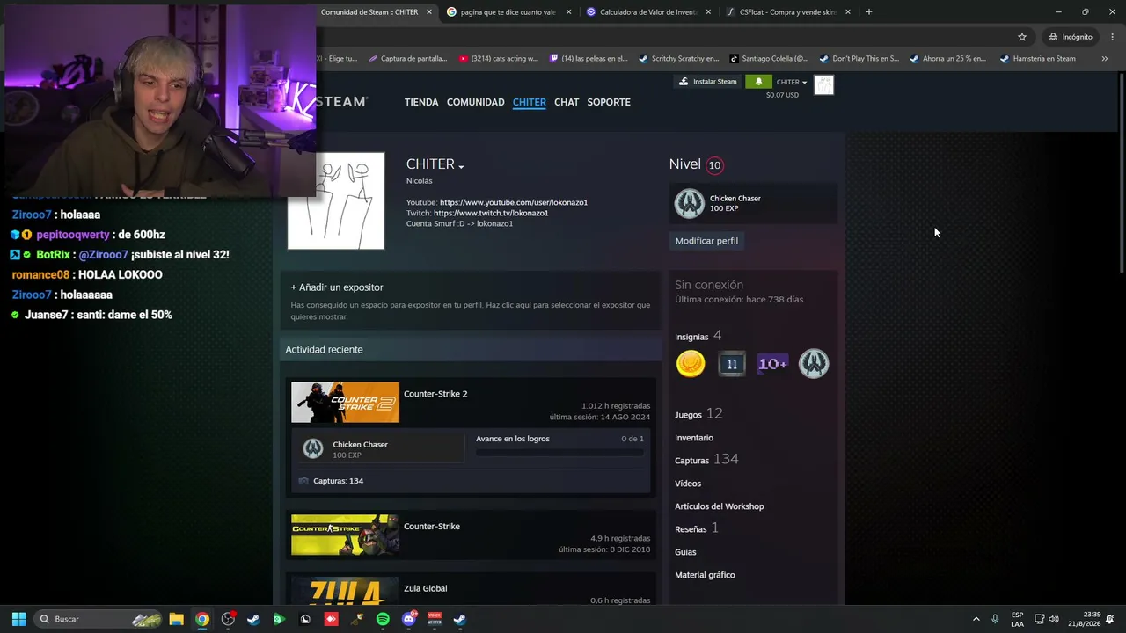1126x633 pixels.
Task: Open the twitch.tv/lokonazo1 link
Action: (491, 213)
